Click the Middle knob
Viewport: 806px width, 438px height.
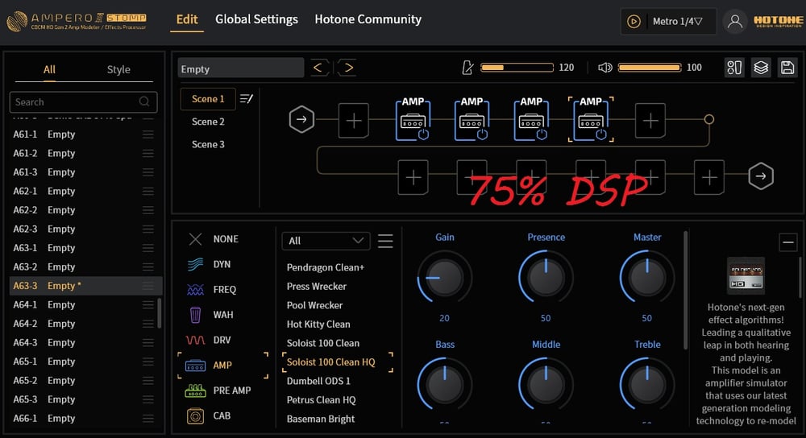tap(546, 384)
